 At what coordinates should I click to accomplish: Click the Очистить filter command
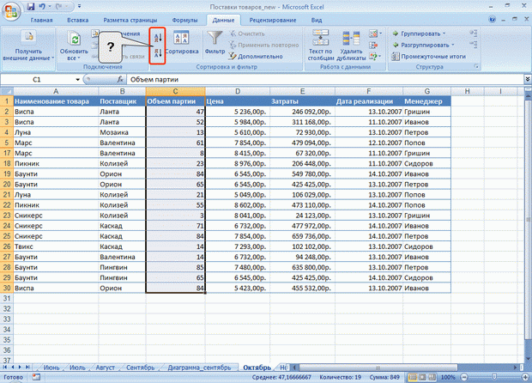[247, 33]
